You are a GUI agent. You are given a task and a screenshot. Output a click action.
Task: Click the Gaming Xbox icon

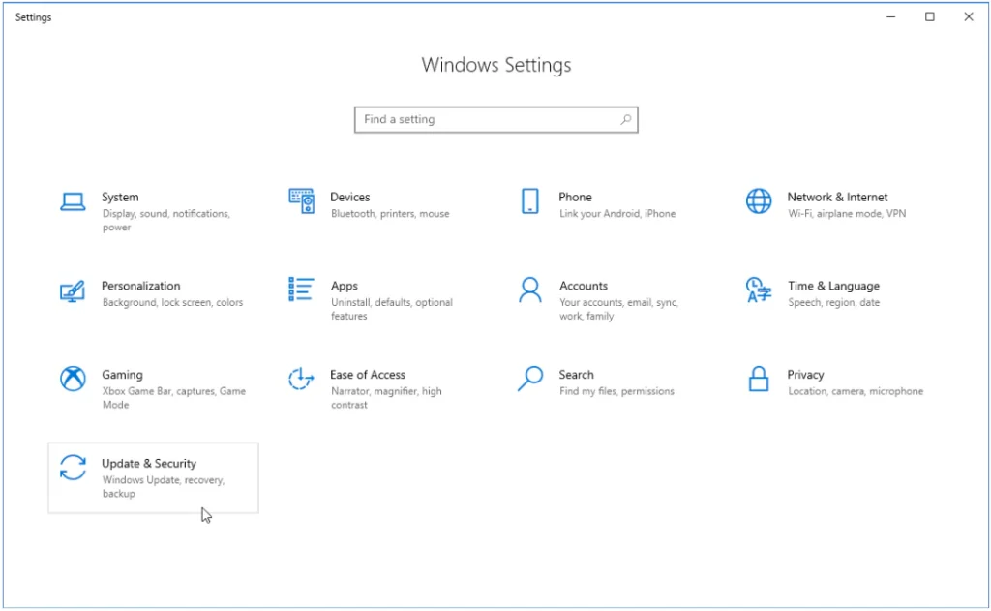pyautogui.click(x=73, y=379)
